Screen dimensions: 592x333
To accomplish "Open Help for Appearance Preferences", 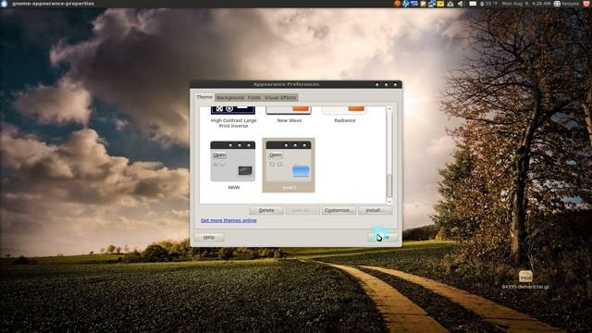I will tap(209, 238).
